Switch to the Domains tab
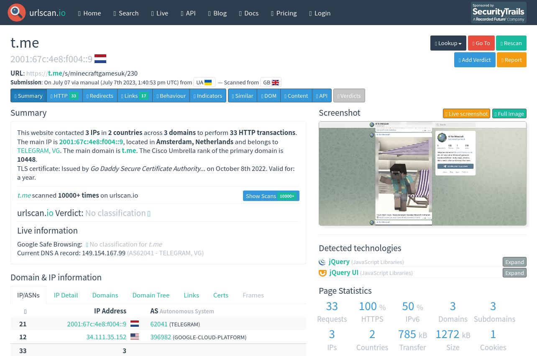The width and height of the screenshot is (537, 356). click(x=105, y=295)
